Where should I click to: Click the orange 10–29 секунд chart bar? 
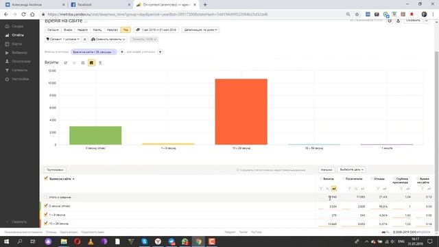tap(241, 112)
